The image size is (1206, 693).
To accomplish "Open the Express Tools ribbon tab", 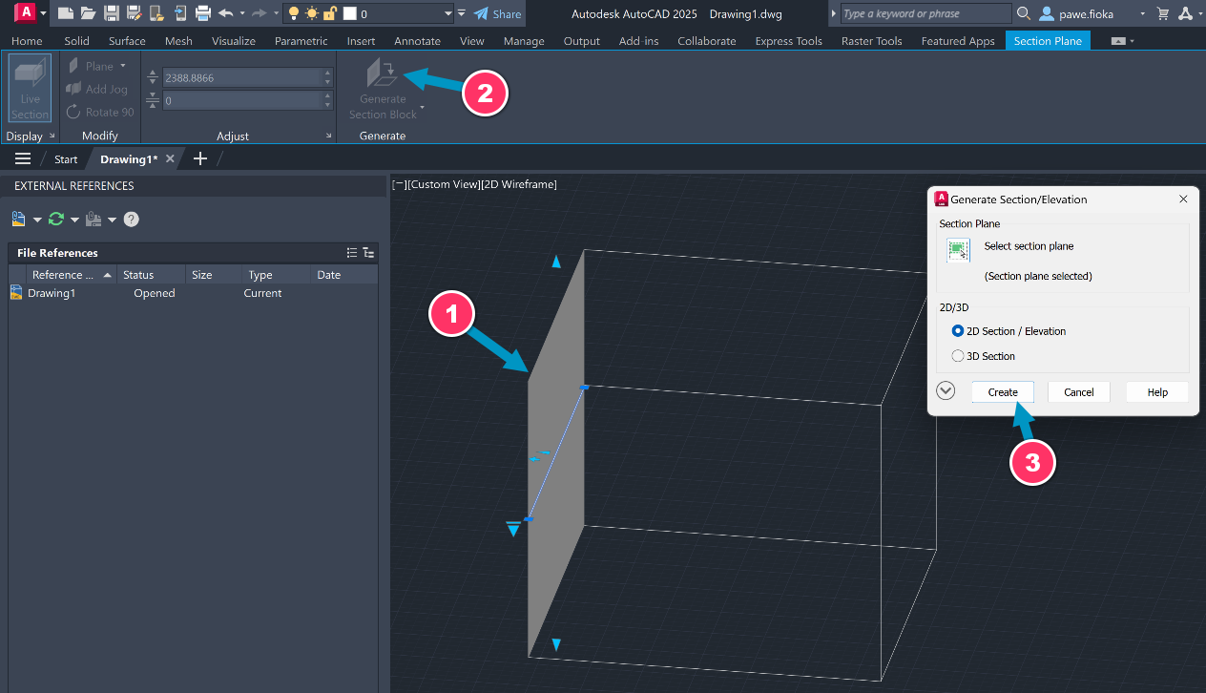I will pos(788,41).
